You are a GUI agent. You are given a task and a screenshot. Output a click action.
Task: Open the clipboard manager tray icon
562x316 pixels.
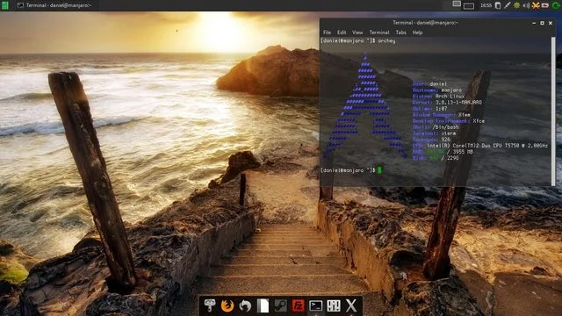click(x=498, y=5)
